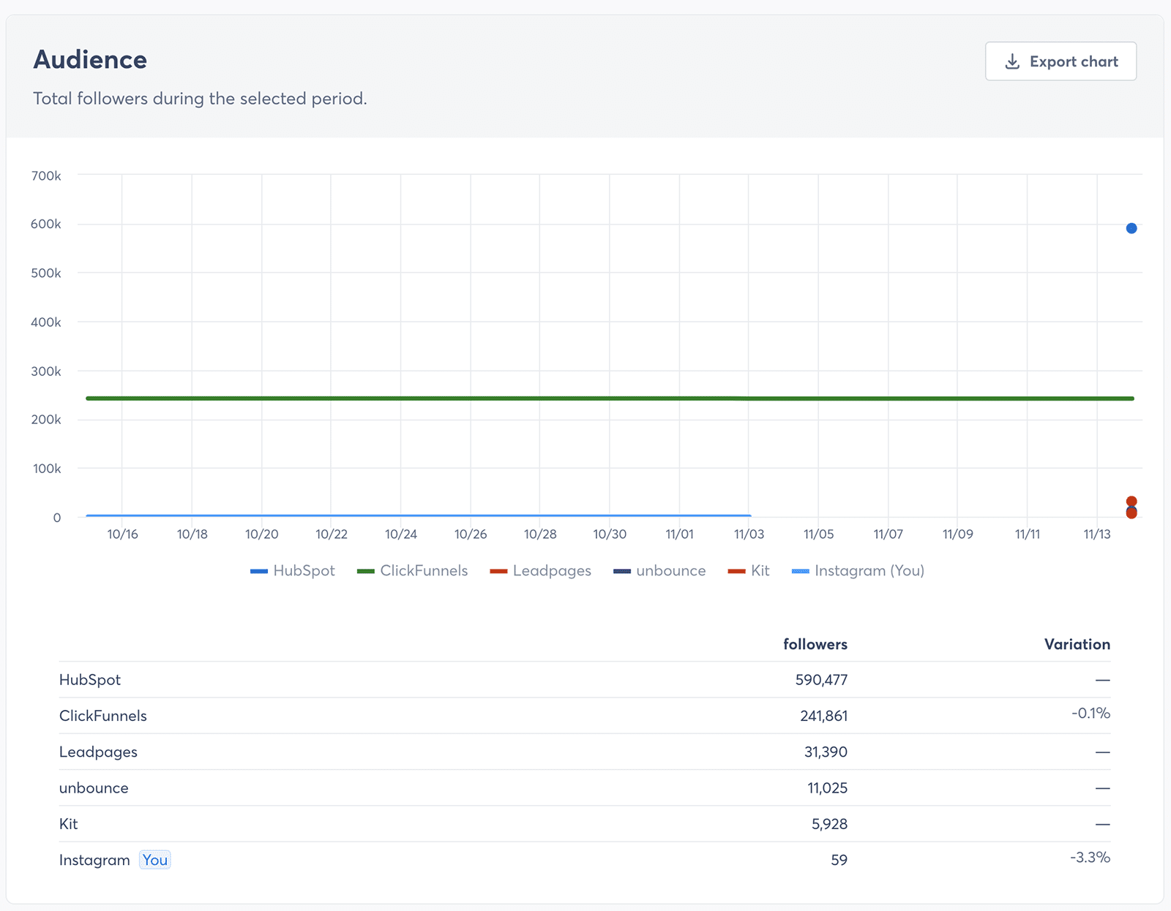This screenshot has width=1171, height=911.
Task: Click the ClickFunnels green legend swatch
Action: [366, 572]
